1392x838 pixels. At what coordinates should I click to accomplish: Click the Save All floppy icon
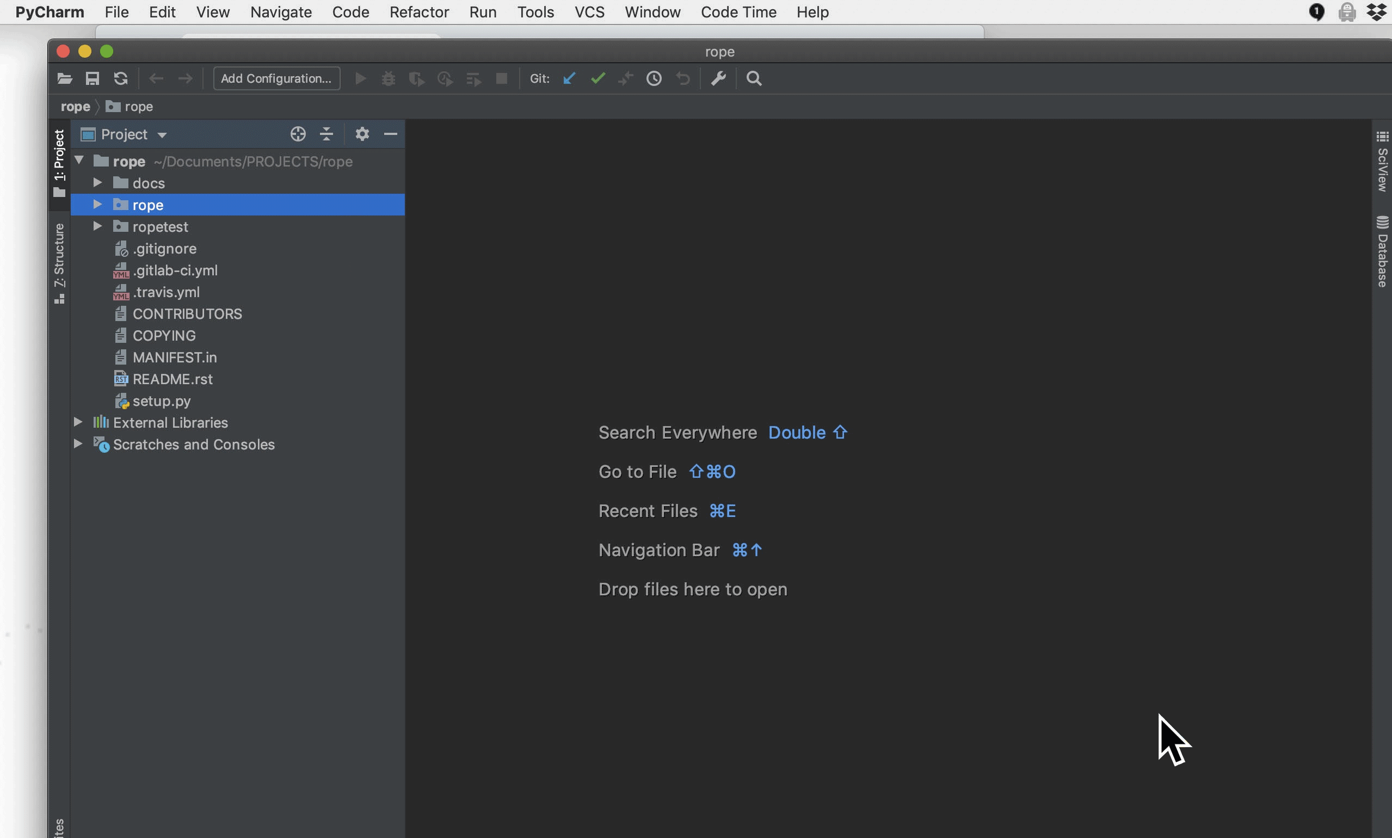tap(92, 78)
